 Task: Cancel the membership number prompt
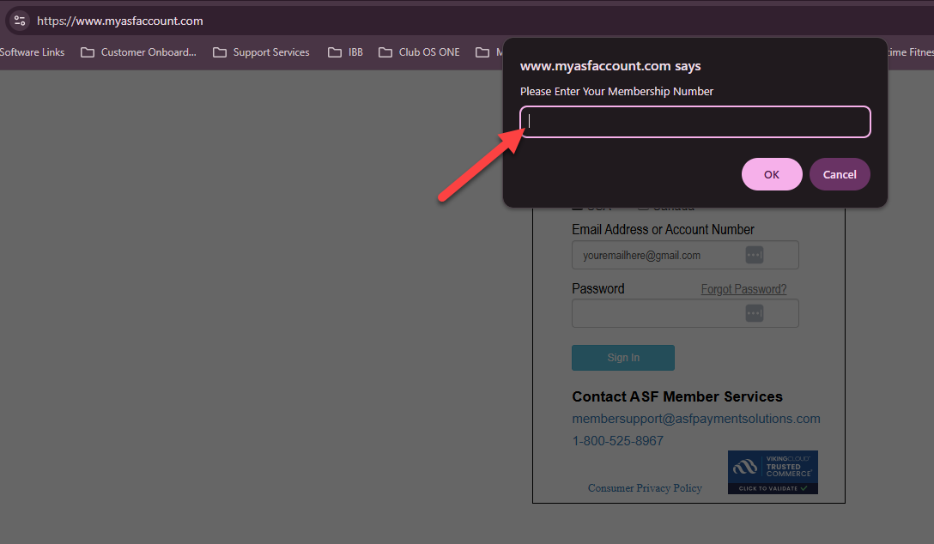coord(840,174)
